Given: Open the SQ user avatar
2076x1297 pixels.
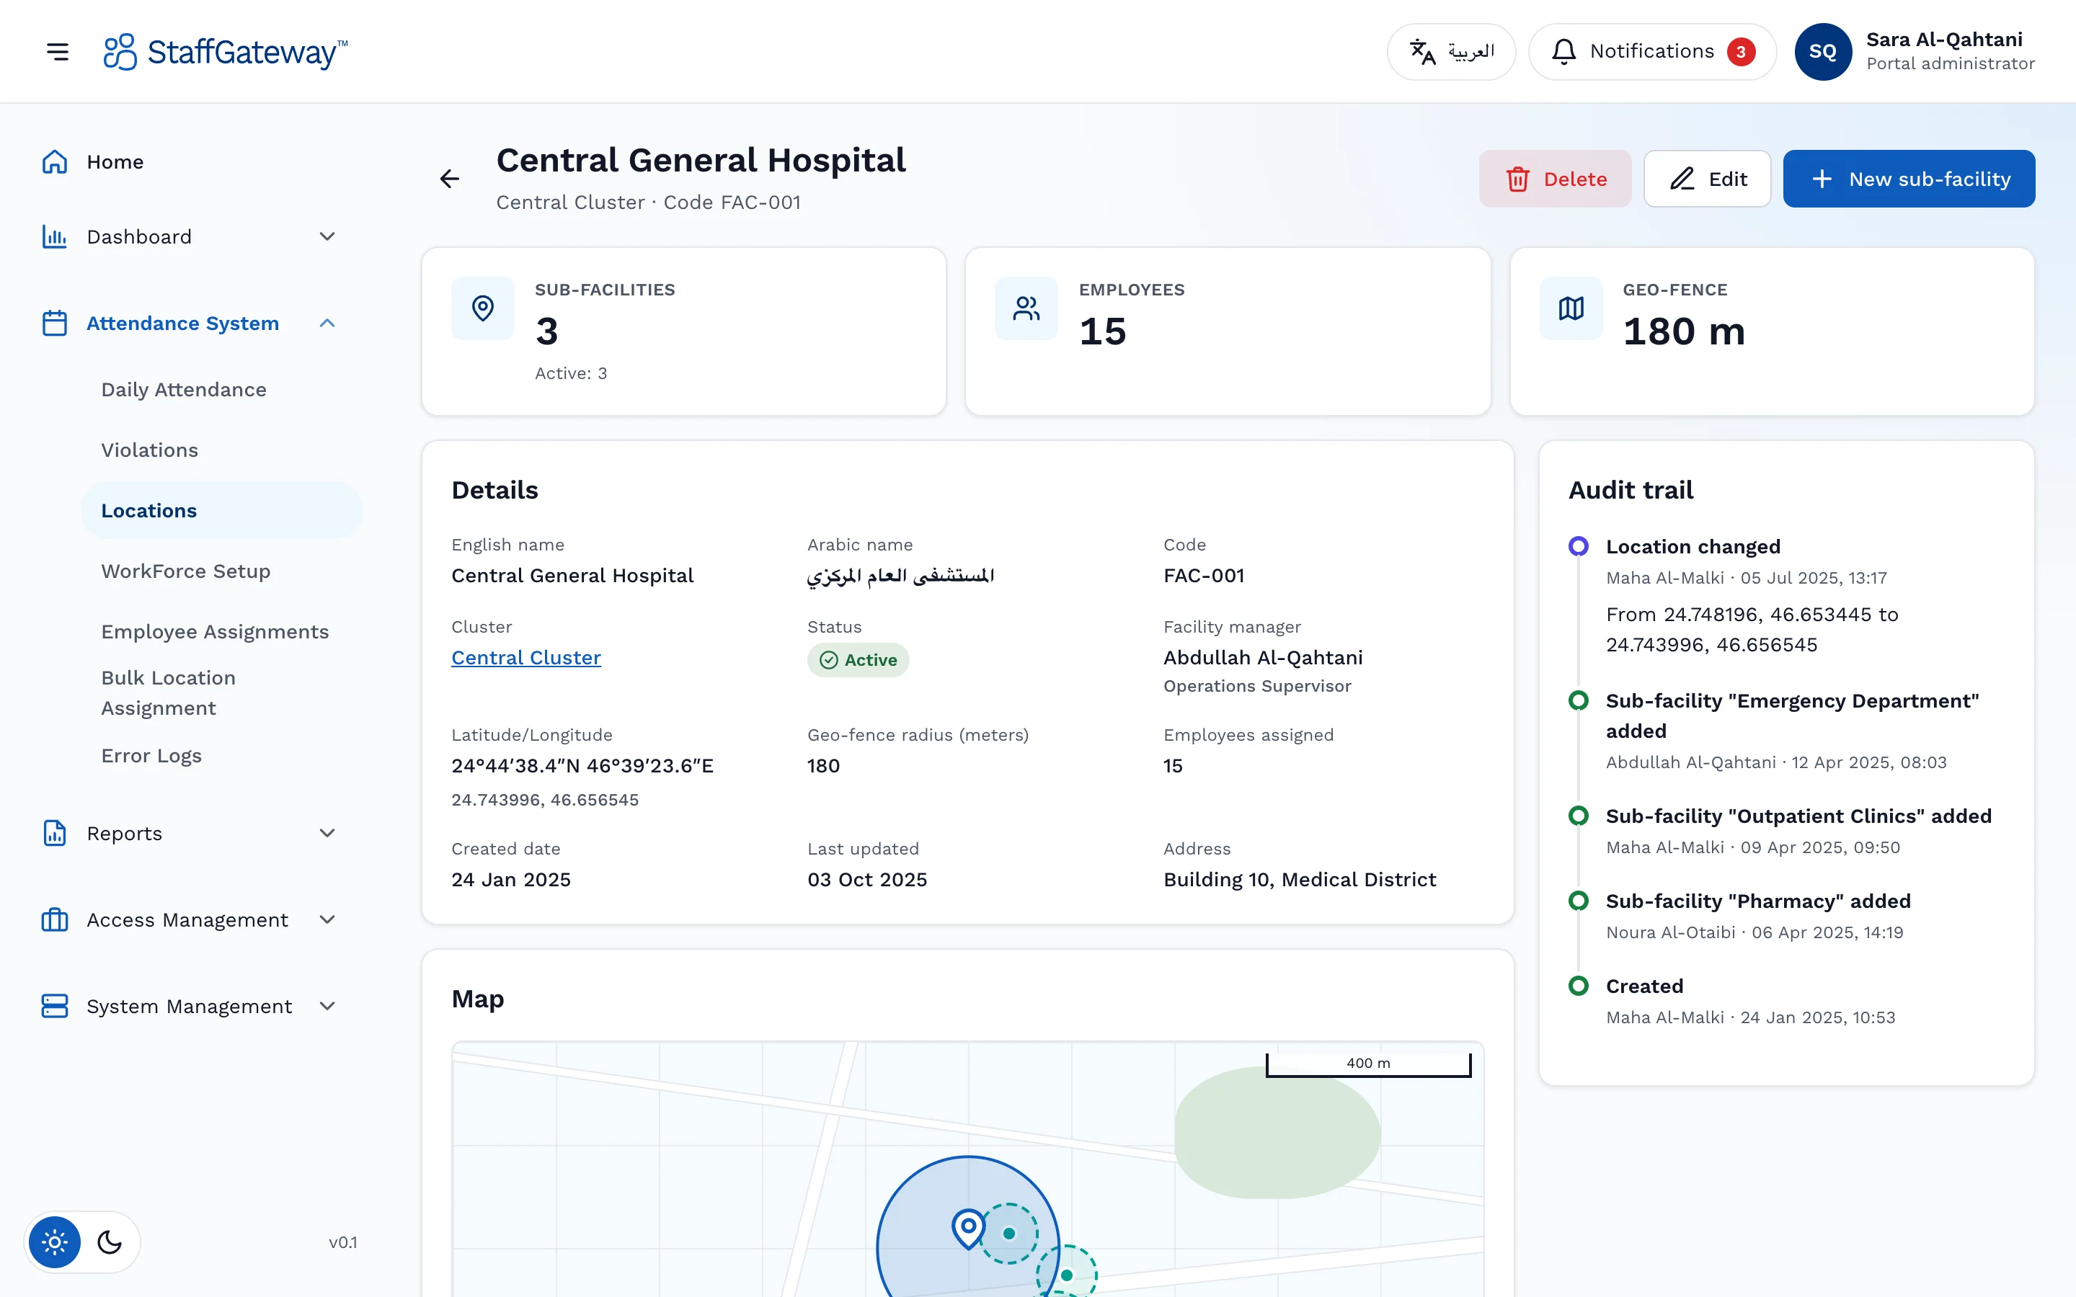Looking at the screenshot, I should tap(1823, 51).
